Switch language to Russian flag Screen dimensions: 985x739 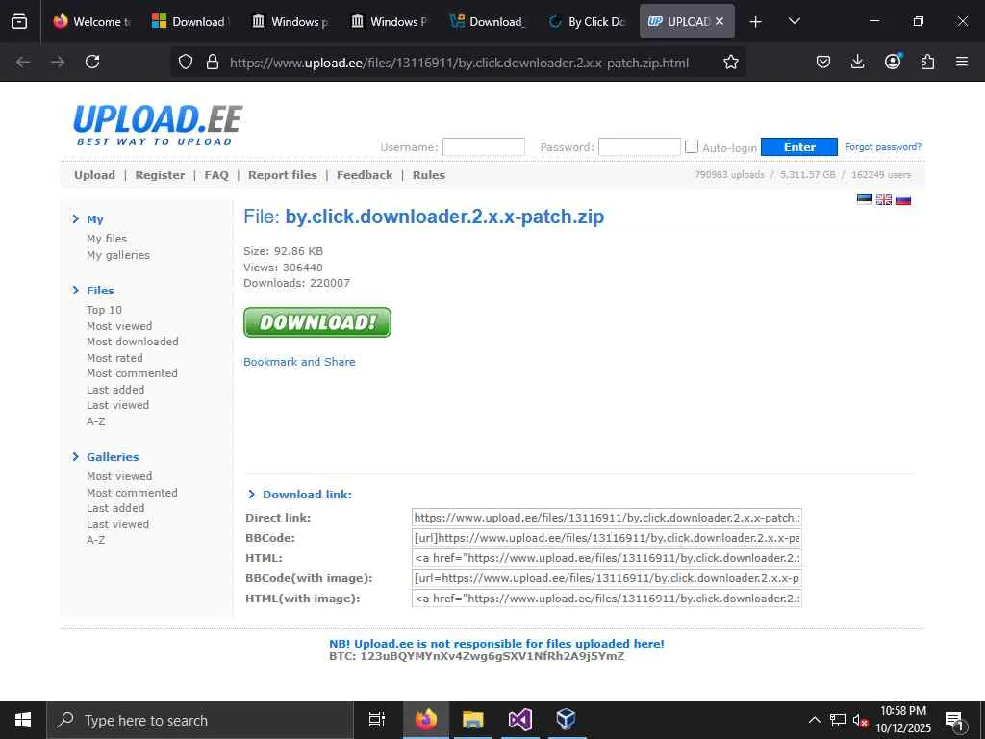[903, 200]
